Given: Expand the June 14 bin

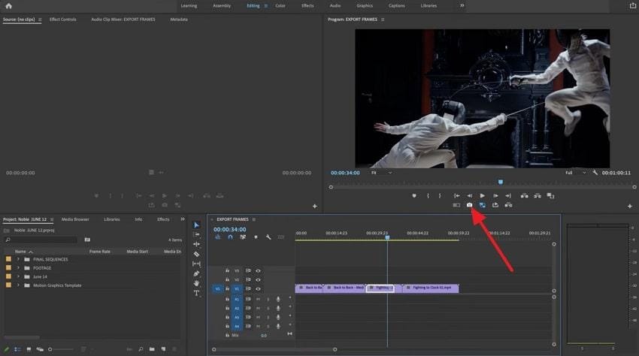Looking at the screenshot, I should (x=18, y=276).
